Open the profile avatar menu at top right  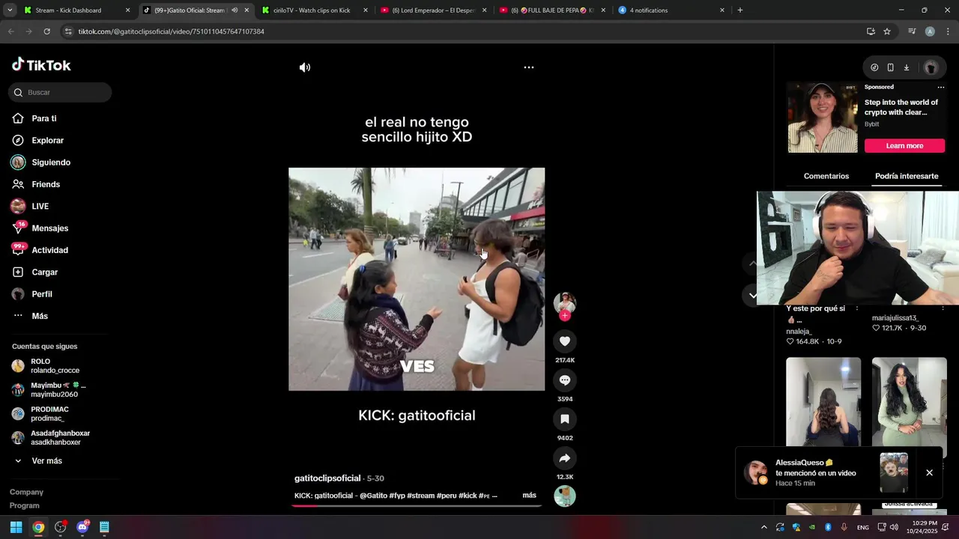(x=931, y=67)
